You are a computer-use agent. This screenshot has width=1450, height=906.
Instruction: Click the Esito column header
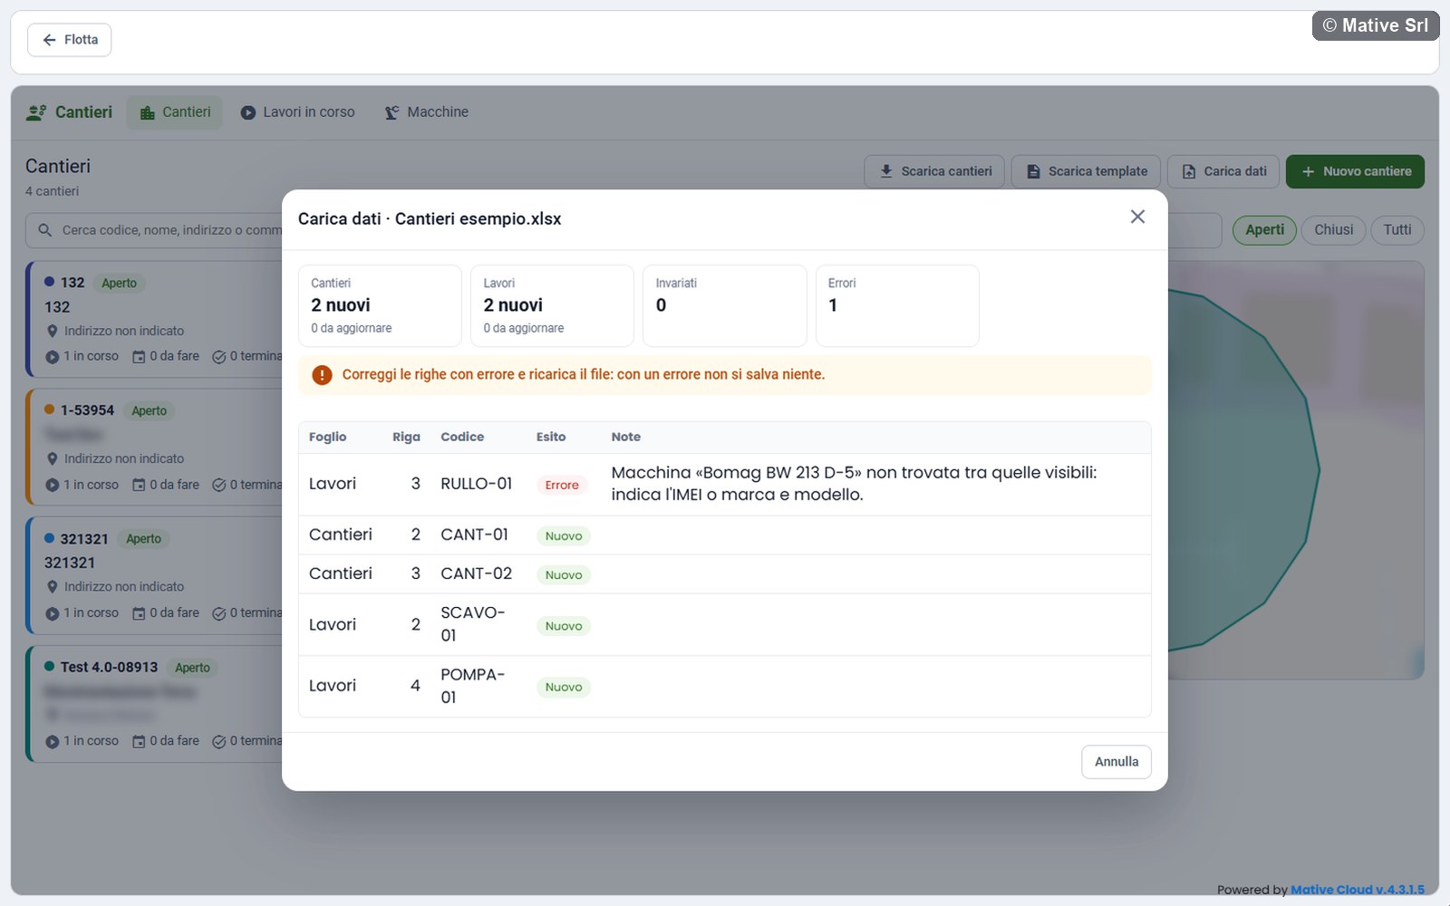tap(551, 437)
